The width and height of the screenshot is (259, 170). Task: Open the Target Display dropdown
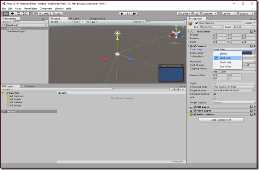[234, 102]
